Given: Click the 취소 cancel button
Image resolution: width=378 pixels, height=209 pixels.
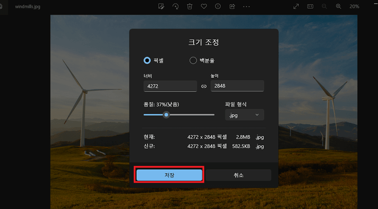Looking at the screenshot, I should tap(239, 175).
